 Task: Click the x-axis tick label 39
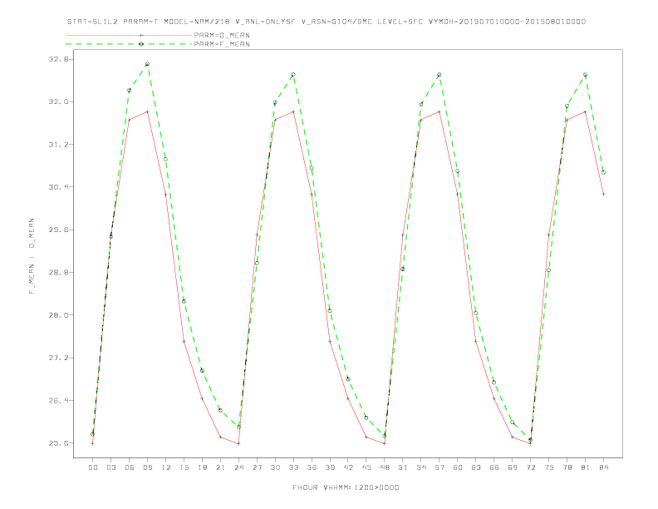click(330, 467)
